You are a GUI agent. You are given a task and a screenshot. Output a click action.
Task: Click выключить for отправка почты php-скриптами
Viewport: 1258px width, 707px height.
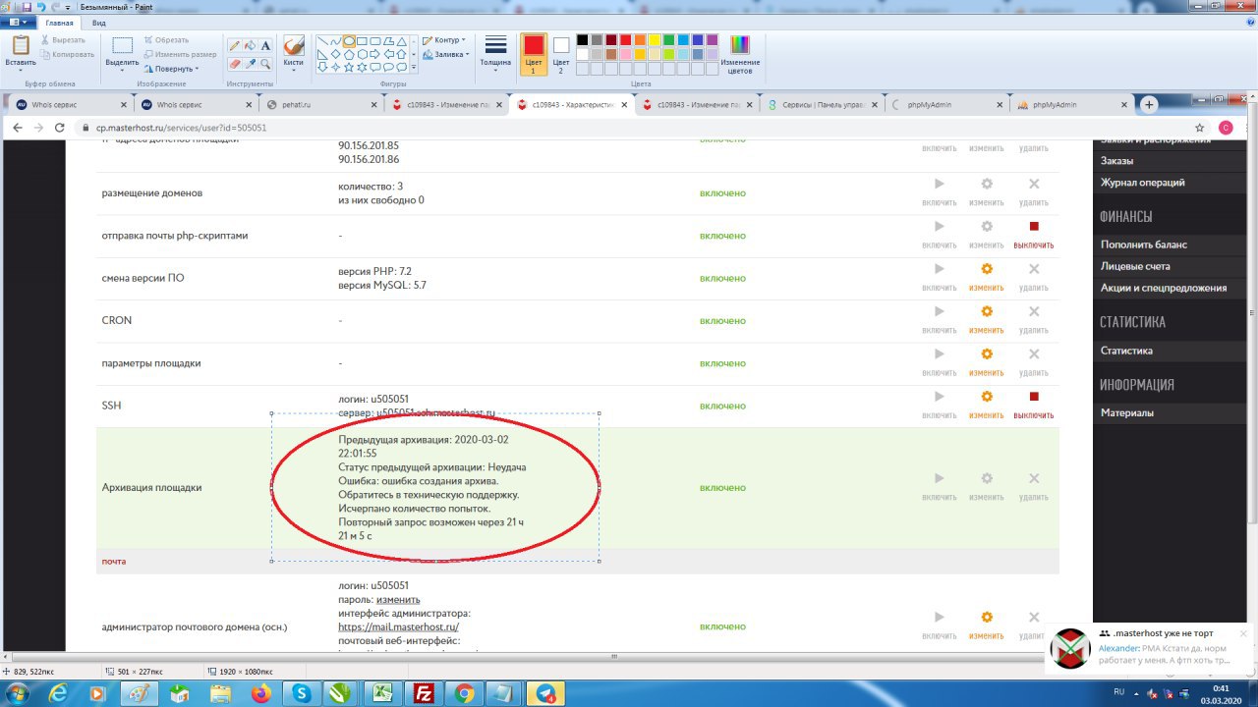tap(1033, 235)
